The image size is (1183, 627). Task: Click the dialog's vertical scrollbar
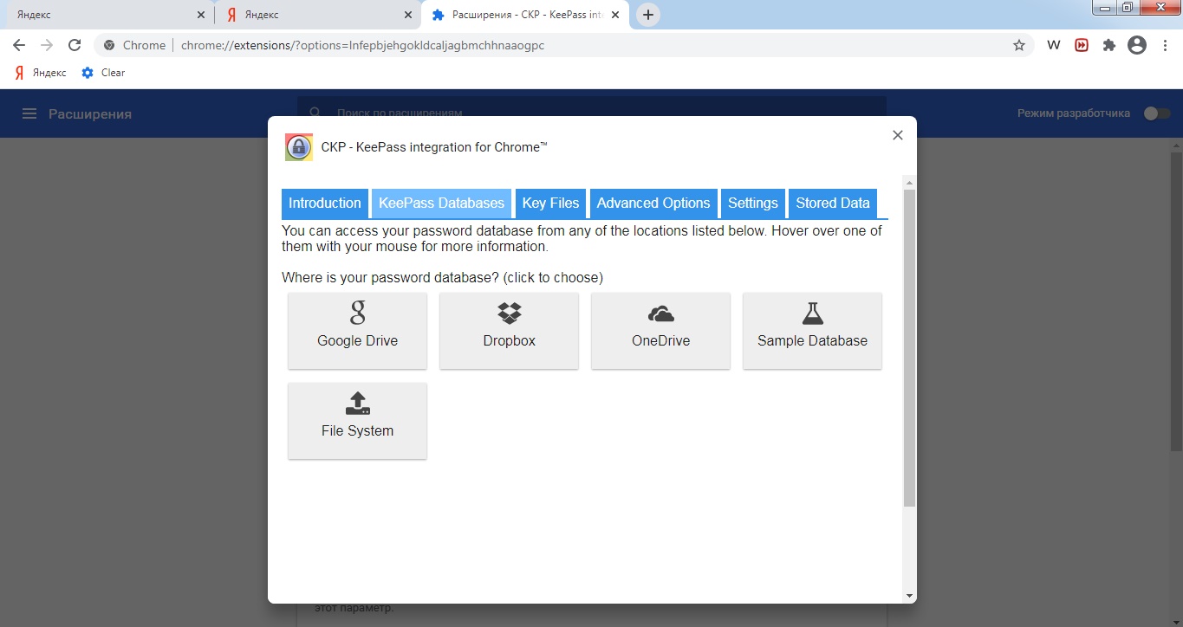[x=909, y=346]
